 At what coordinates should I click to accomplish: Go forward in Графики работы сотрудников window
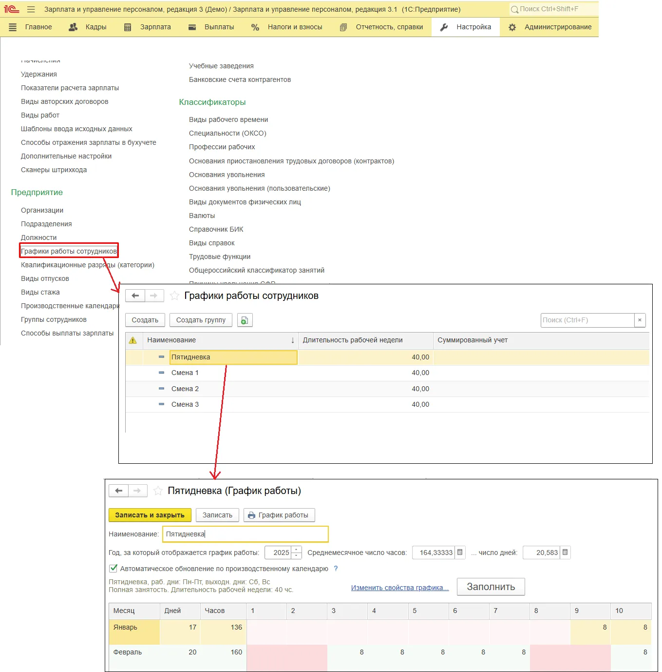tap(154, 296)
